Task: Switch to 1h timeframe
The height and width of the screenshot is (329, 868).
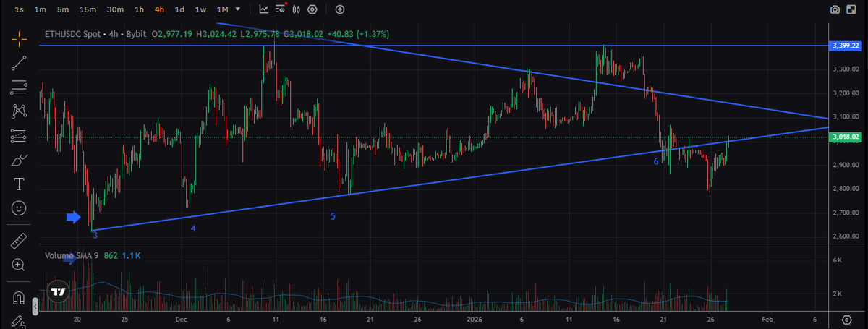Action: click(x=139, y=9)
